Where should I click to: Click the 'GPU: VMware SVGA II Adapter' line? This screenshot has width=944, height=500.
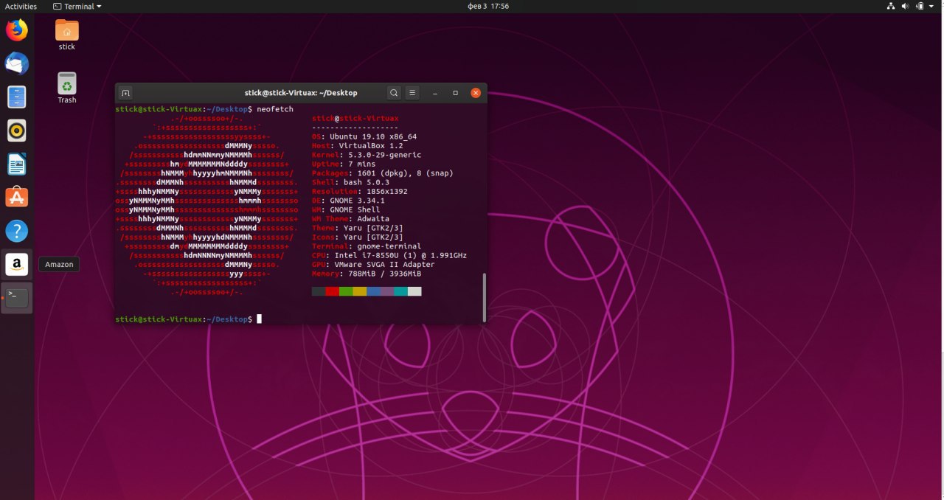[373, 264]
